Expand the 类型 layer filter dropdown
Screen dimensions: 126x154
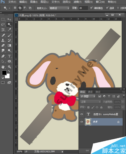tap(87, 96)
